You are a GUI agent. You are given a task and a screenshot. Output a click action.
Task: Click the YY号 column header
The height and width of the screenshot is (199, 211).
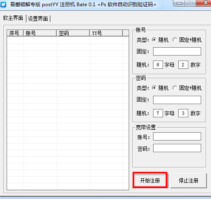[x=106, y=33]
